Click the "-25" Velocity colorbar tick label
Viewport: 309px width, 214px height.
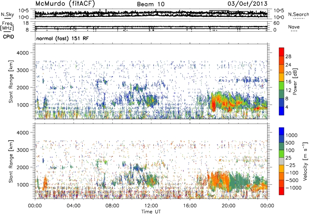(291, 165)
